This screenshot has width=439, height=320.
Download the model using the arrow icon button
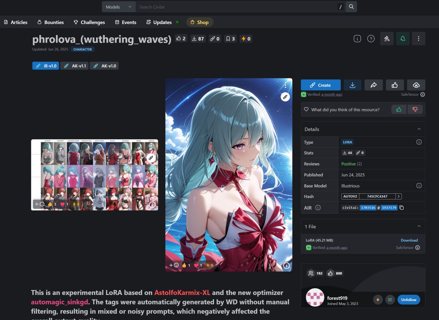pyautogui.click(x=353, y=85)
